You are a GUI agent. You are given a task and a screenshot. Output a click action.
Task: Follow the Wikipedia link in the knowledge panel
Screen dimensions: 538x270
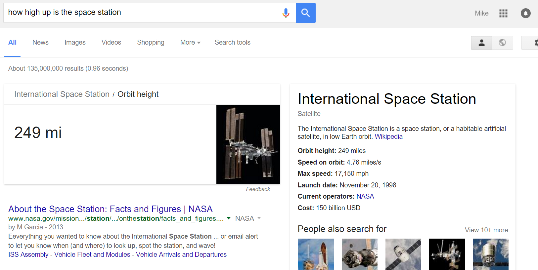pos(388,136)
